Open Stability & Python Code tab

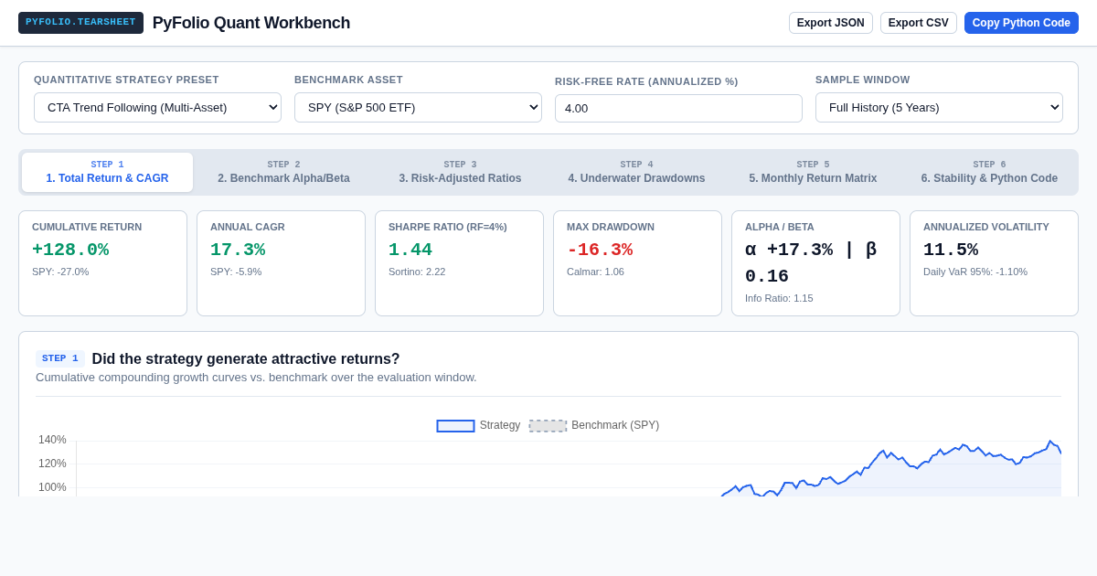coord(989,172)
